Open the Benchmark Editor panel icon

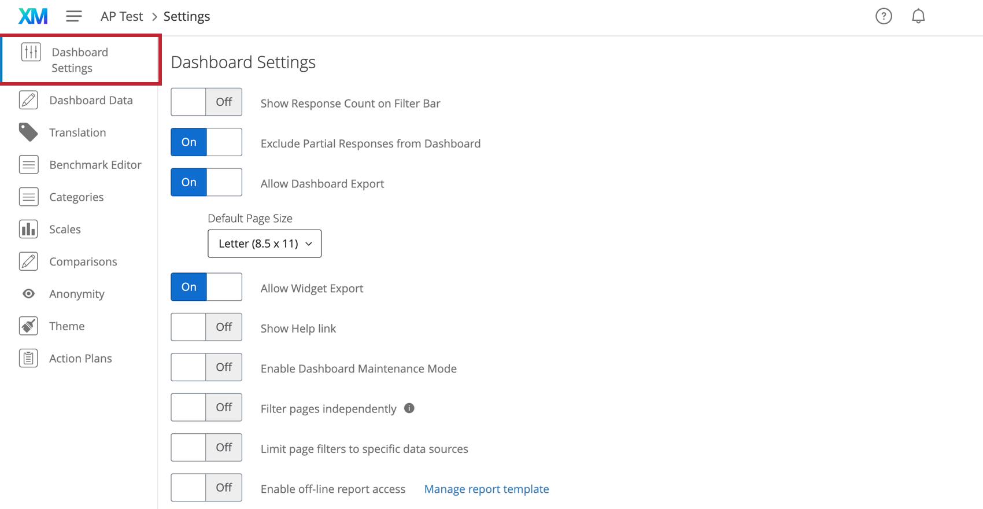(x=28, y=164)
